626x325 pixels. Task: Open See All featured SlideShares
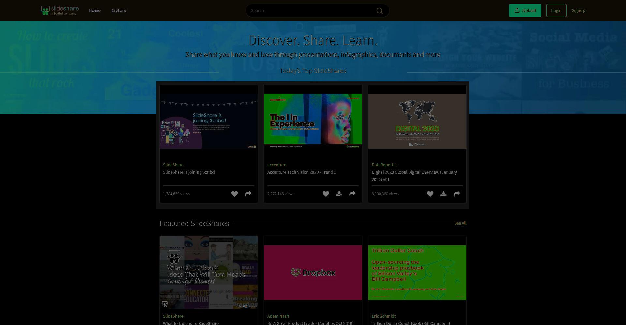click(460, 223)
